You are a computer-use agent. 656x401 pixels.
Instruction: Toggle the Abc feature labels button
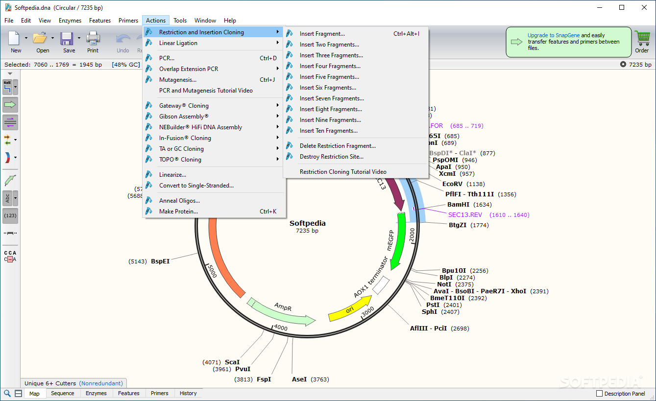click(7, 198)
